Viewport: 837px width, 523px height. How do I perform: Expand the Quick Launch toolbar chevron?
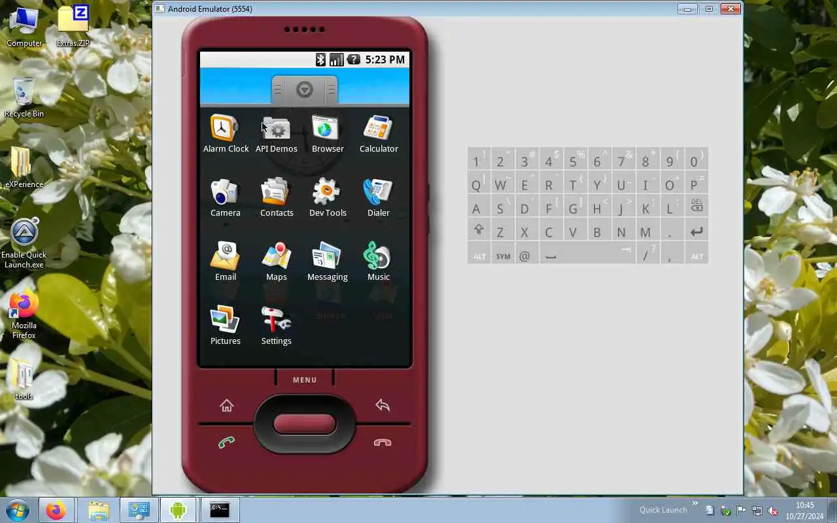pyautogui.click(x=694, y=504)
